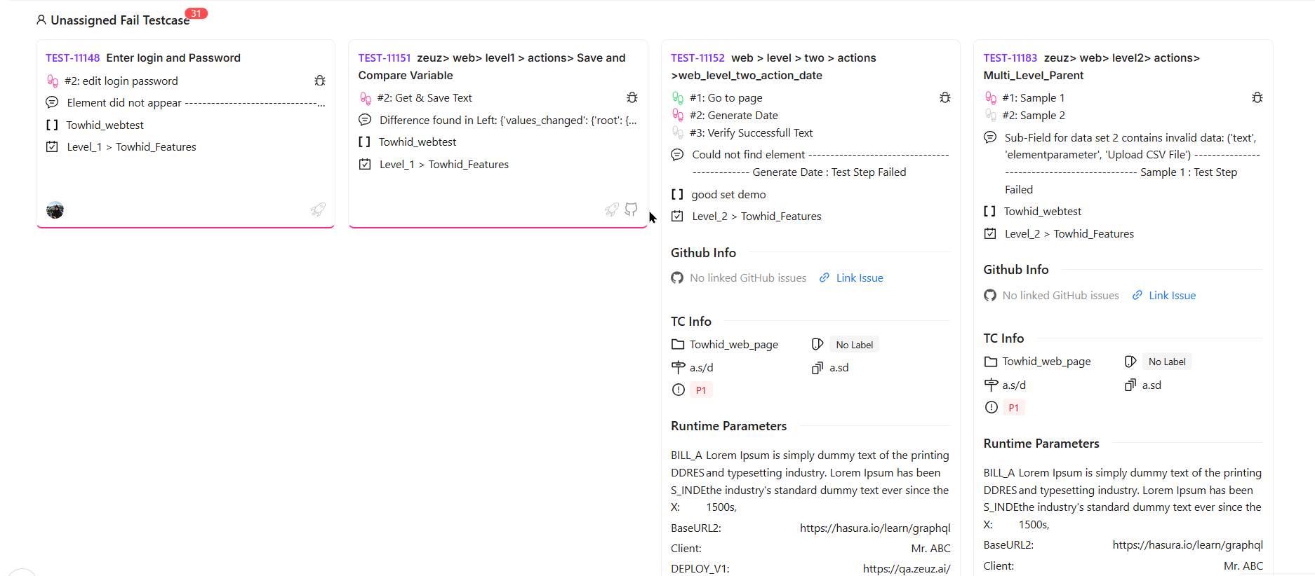Click assignee avatar on TEST-11148 card

[55, 210]
